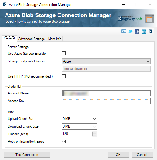This screenshot has width=157, height=160.
Task: Increase Timeout with up arrow
Action: (94, 133)
